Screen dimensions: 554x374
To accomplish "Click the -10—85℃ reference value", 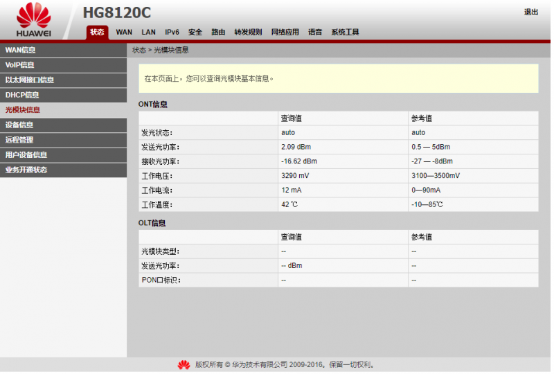I will click(x=427, y=204).
